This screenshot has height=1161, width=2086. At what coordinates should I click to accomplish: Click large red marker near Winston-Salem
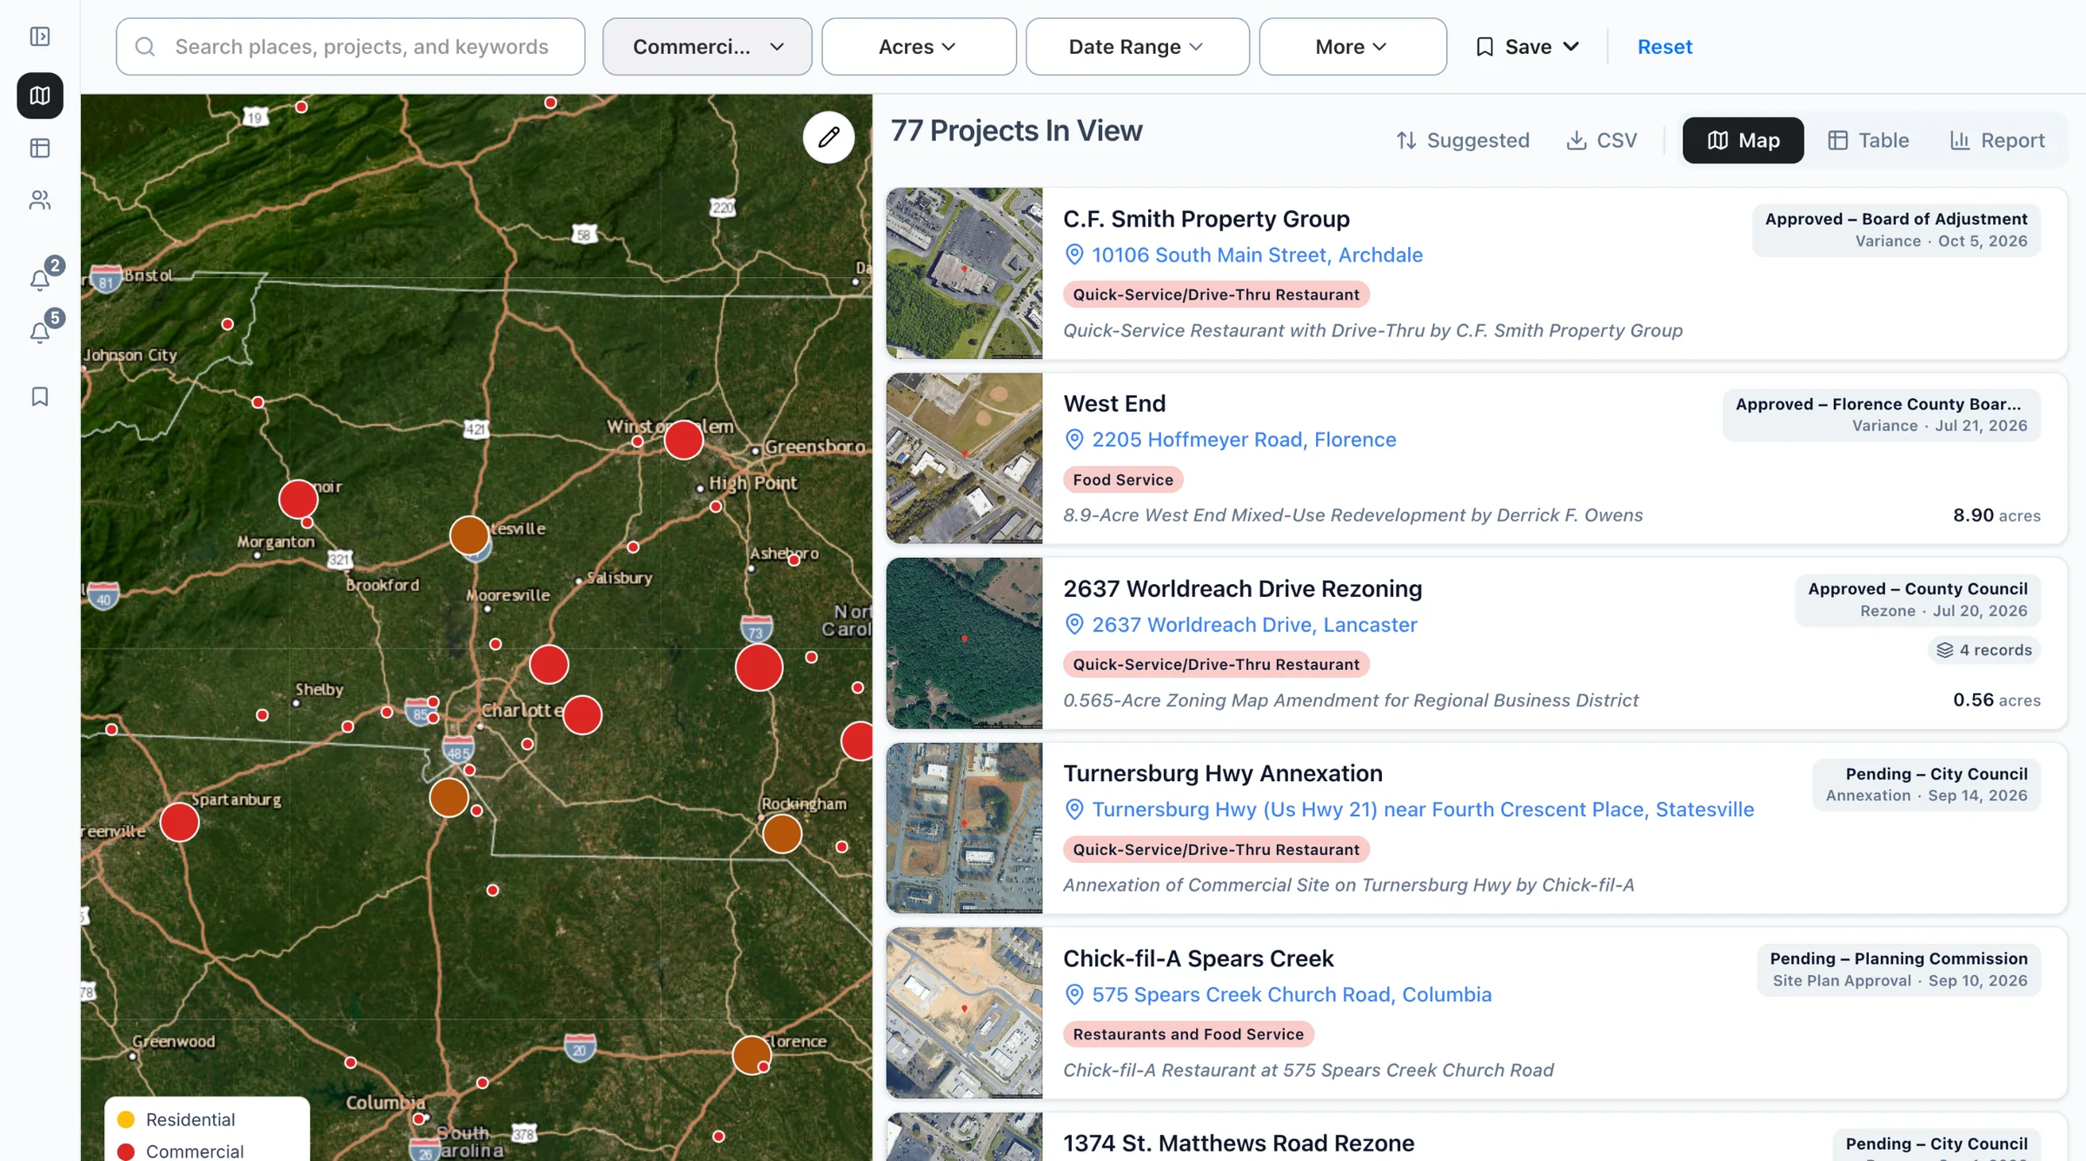pos(683,440)
